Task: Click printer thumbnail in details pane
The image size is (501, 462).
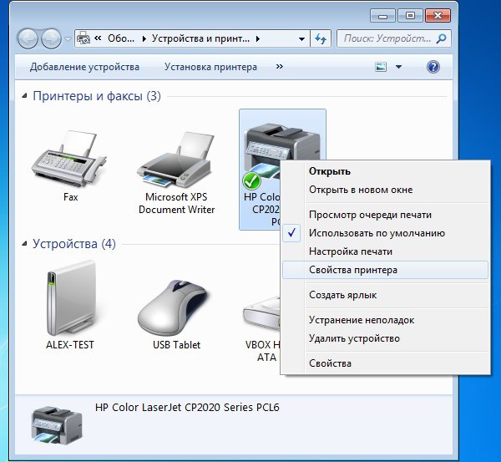Action: click(57, 425)
